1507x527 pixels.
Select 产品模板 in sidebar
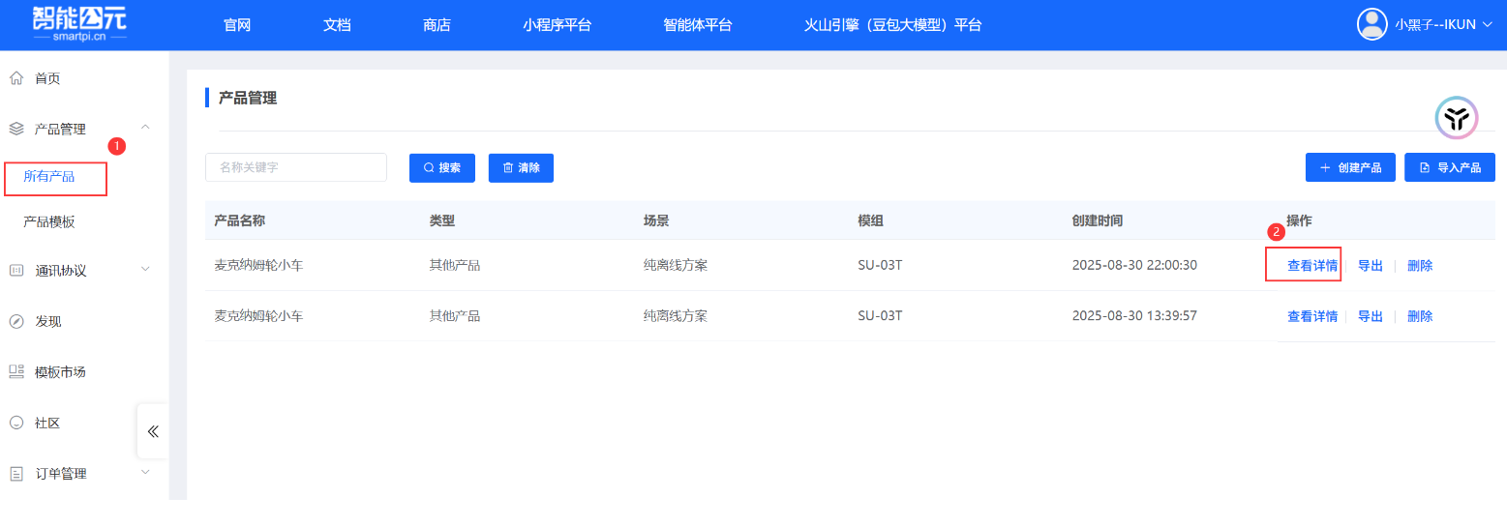(49, 222)
